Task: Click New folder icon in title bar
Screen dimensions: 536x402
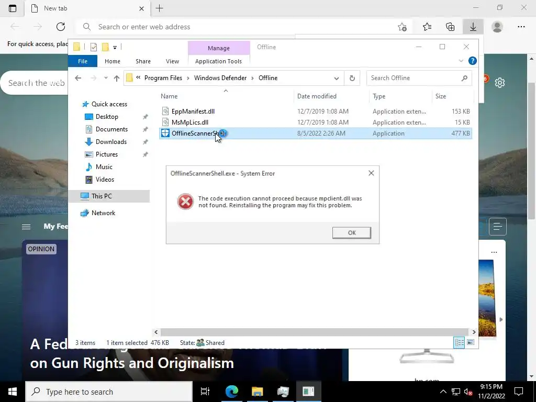Action: (106, 47)
